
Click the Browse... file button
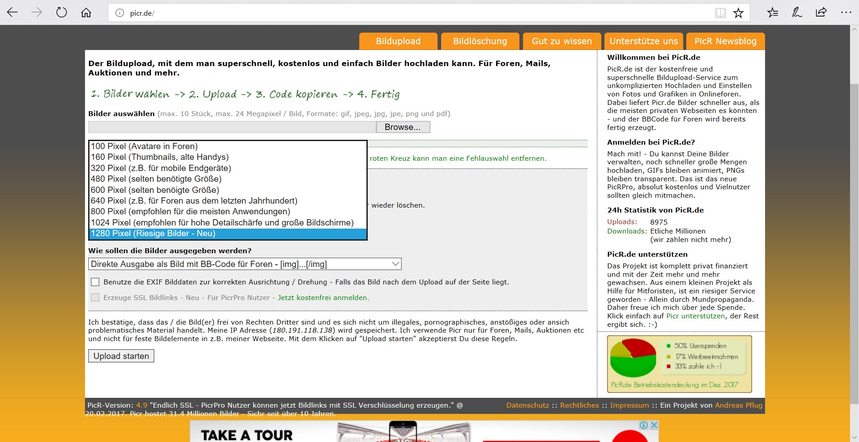tap(403, 127)
